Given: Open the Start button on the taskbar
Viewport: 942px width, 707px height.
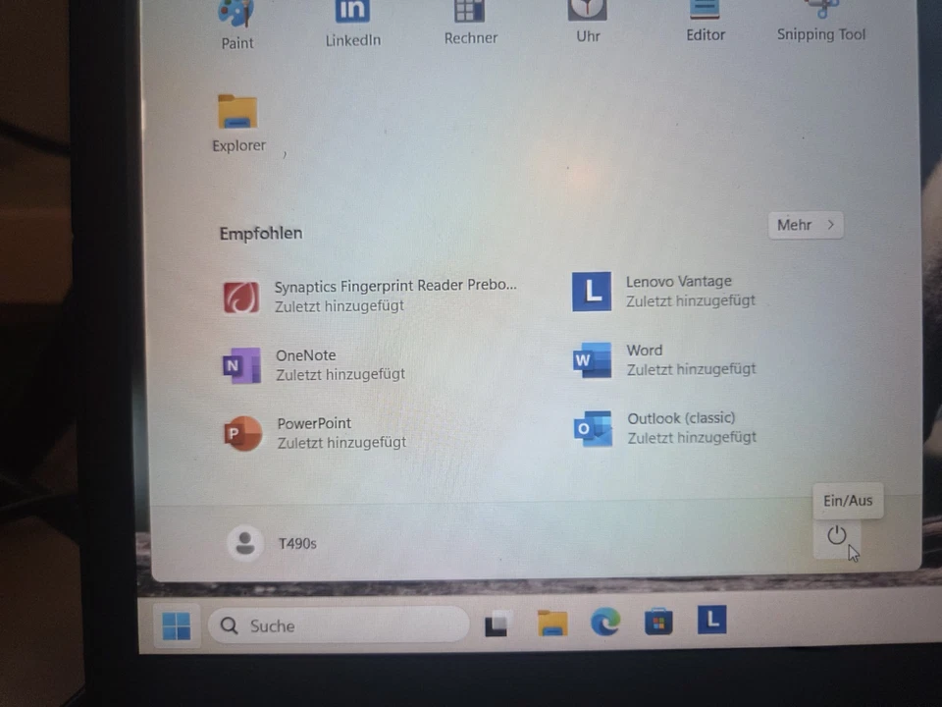Looking at the screenshot, I should (x=177, y=625).
